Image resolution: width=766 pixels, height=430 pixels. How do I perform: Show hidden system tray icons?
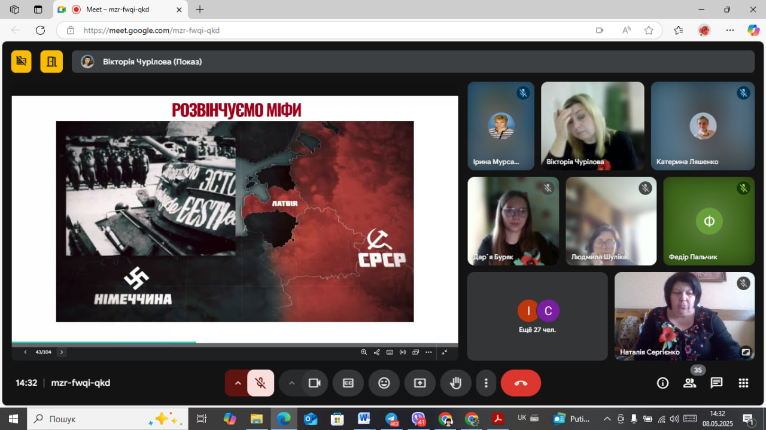coord(607,419)
